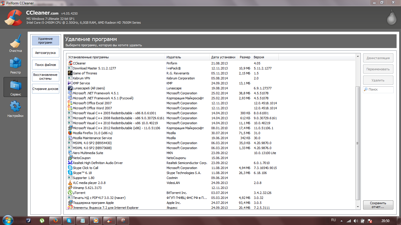Click the µTorrent row icon in list
Viewport: 401px width, 225px height.
pyautogui.click(x=70, y=193)
